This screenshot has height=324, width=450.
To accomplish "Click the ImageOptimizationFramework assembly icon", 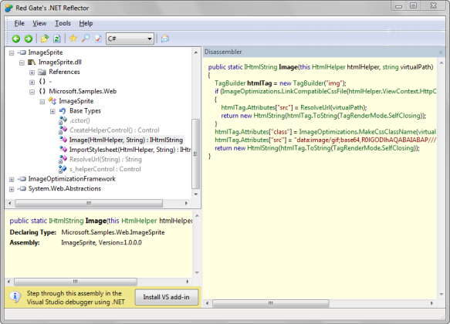I will (22, 179).
